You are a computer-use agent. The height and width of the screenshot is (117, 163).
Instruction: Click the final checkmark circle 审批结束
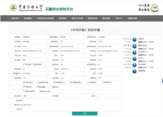tap(134, 71)
